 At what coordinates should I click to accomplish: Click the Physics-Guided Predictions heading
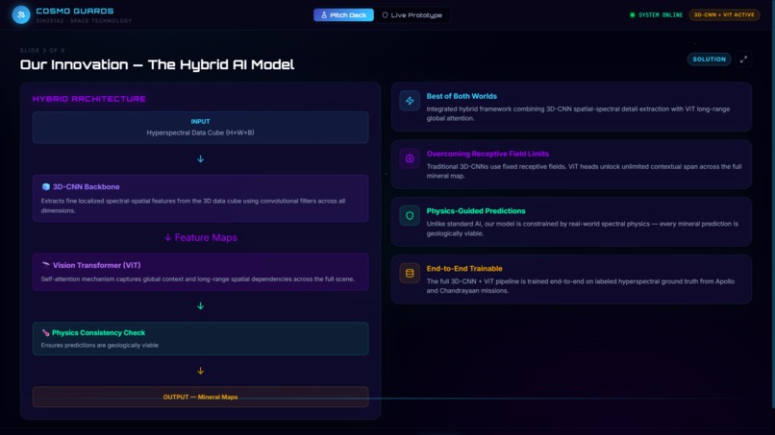(x=476, y=211)
